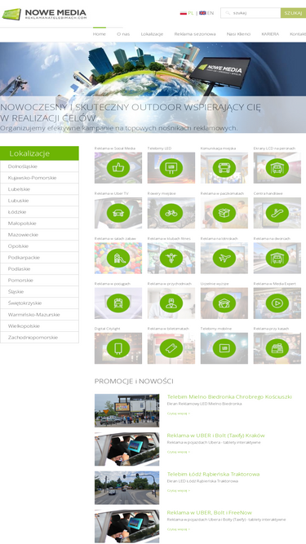The image size is (306, 544).
Task: Select the Komunikacja miejska bus icon
Action: tap(224, 168)
